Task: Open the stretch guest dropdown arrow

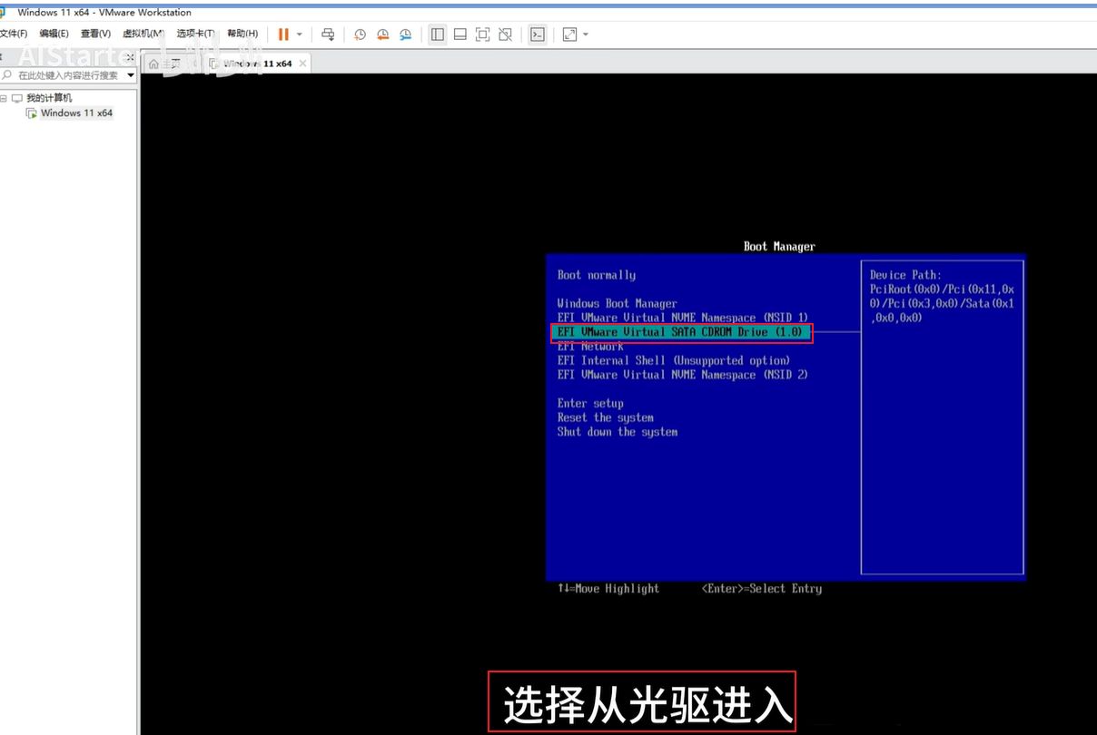Action: pos(586,34)
